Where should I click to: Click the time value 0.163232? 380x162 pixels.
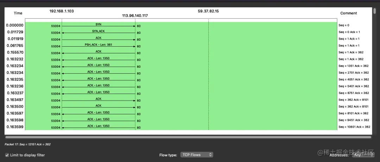[x=15, y=59]
